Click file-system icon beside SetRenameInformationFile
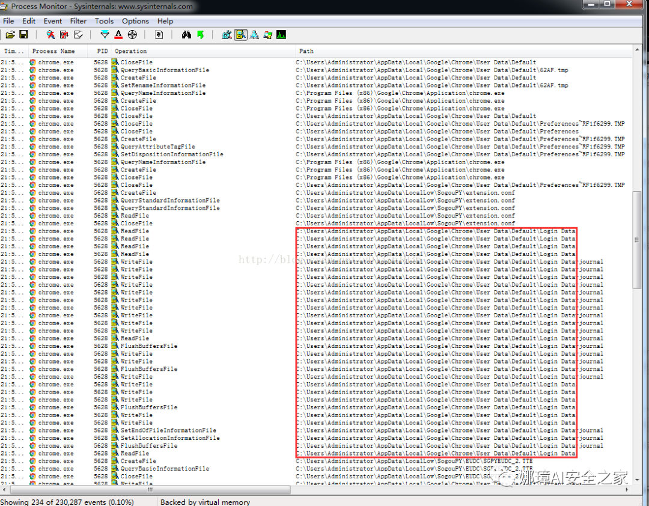Image resolution: width=649 pixels, height=506 pixels. (115, 85)
